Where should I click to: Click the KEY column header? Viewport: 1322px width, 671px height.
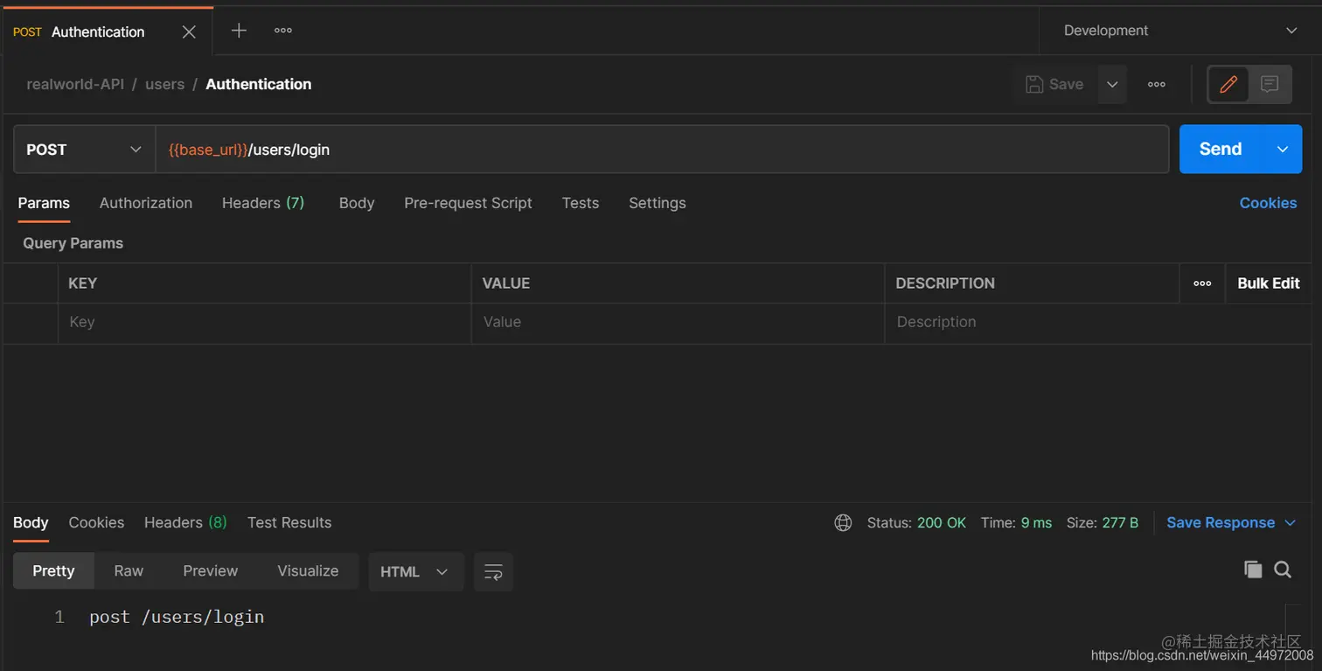click(82, 283)
